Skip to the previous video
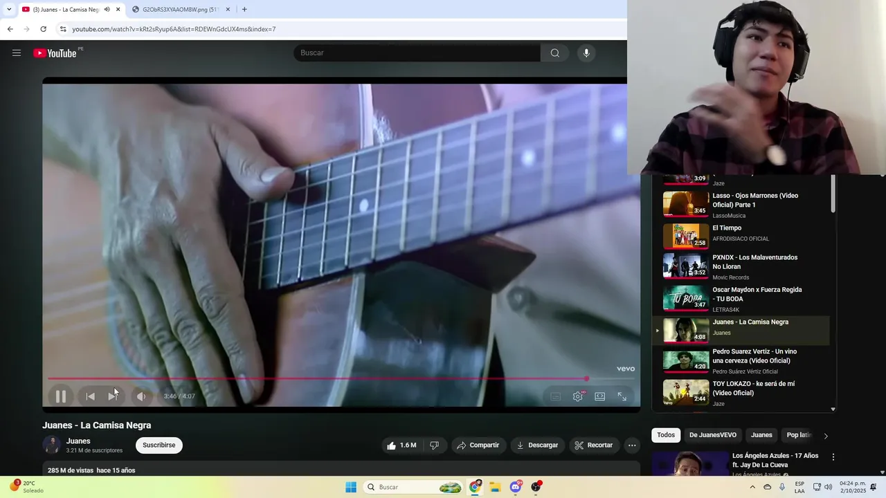Viewport: 886px width, 498px height. pos(90,396)
